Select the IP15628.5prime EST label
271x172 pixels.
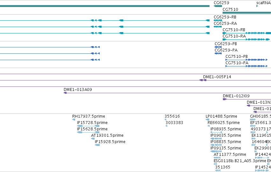pos(92,129)
